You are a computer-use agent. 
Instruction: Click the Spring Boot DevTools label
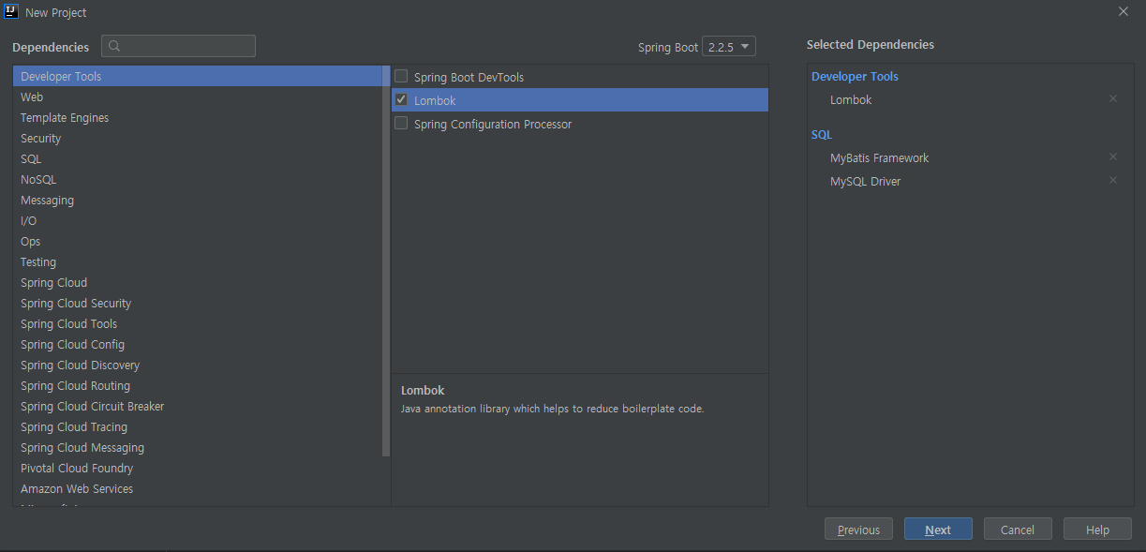(x=469, y=77)
